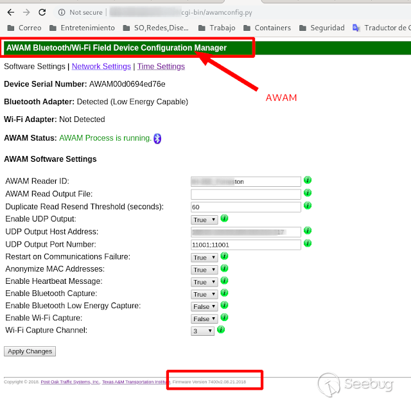Show info for Anonymize MAC Addresses

[224, 268]
